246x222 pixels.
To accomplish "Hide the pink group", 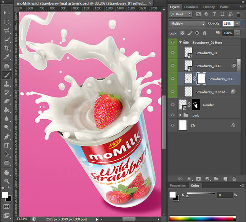I will point(173,115).
